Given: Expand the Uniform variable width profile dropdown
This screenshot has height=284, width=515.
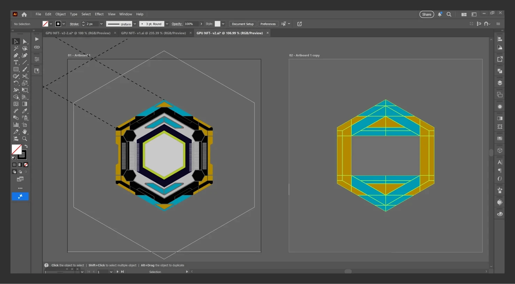Looking at the screenshot, I should 135,24.
